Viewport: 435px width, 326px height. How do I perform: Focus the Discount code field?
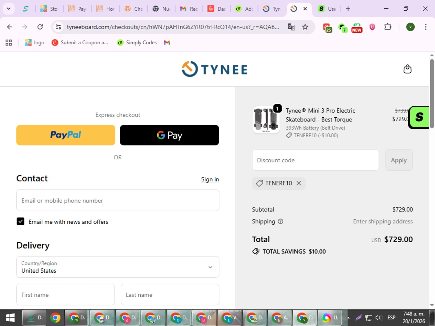click(316, 160)
